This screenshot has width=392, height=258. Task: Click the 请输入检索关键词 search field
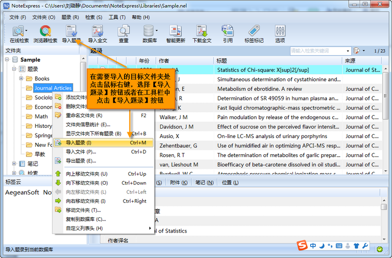(x=318, y=51)
